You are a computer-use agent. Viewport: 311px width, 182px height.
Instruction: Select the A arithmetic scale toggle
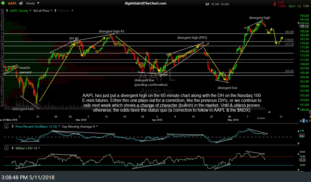[x=301, y=121]
